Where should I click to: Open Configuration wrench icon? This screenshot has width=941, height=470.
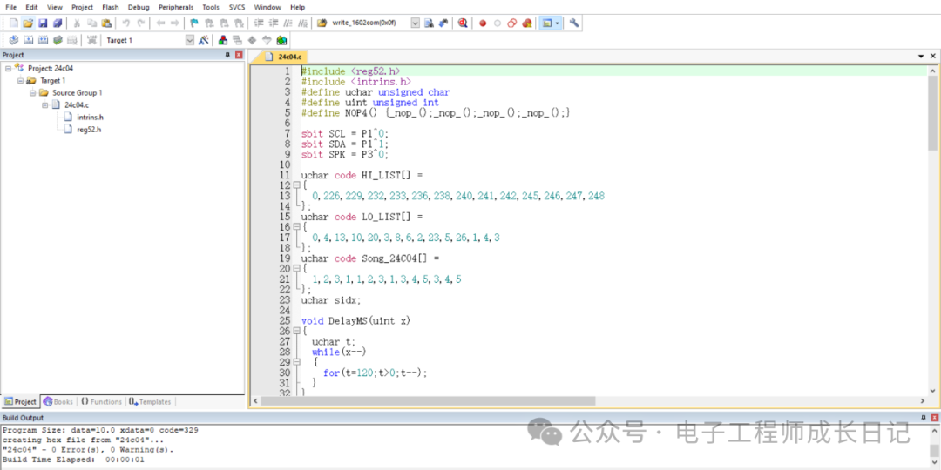(x=573, y=23)
